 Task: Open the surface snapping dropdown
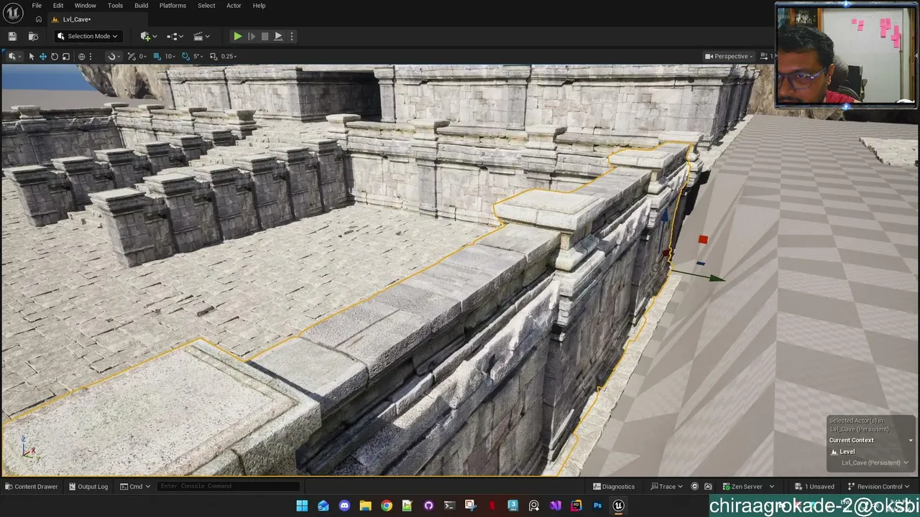(112, 56)
